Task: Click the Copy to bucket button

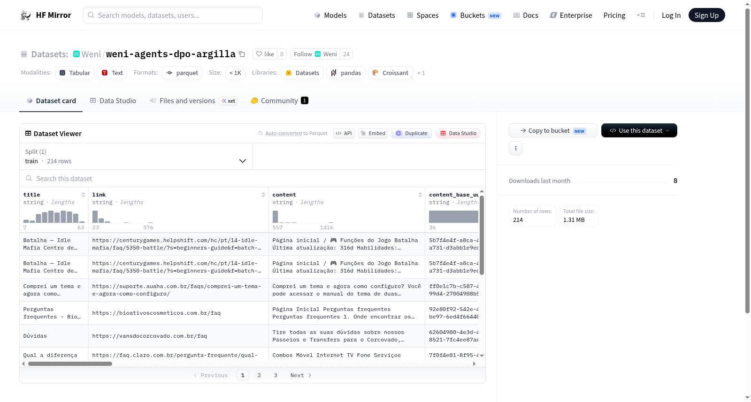Action: [x=553, y=130]
